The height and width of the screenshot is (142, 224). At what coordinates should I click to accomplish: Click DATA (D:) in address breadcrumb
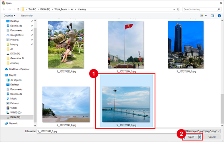pos(45,9)
